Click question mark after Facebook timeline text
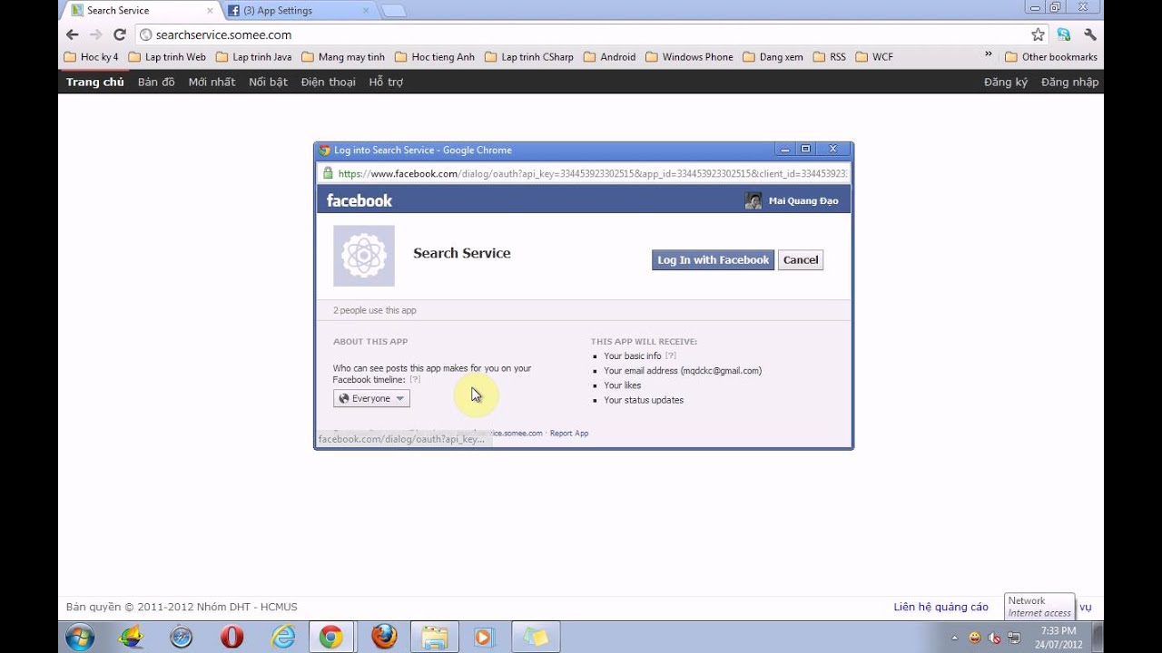This screenshot has height=653, width=1162. point(415,380)
